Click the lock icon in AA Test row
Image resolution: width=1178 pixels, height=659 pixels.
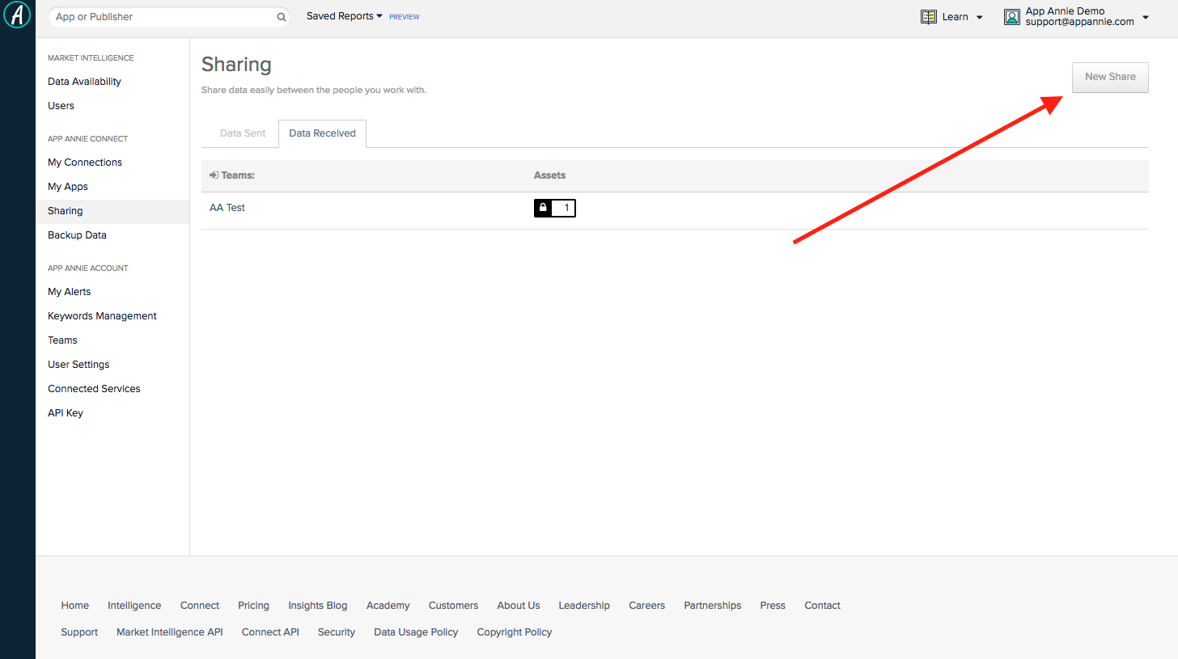coord(543,209)
